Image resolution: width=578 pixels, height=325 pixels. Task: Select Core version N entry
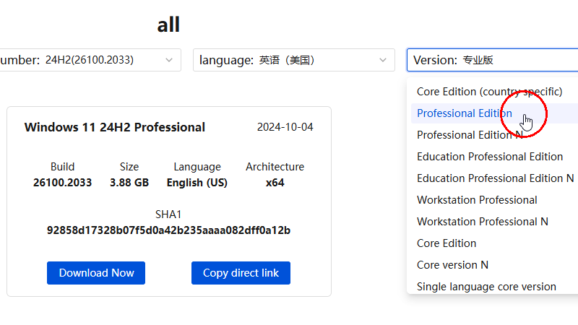tap(452, 265)
